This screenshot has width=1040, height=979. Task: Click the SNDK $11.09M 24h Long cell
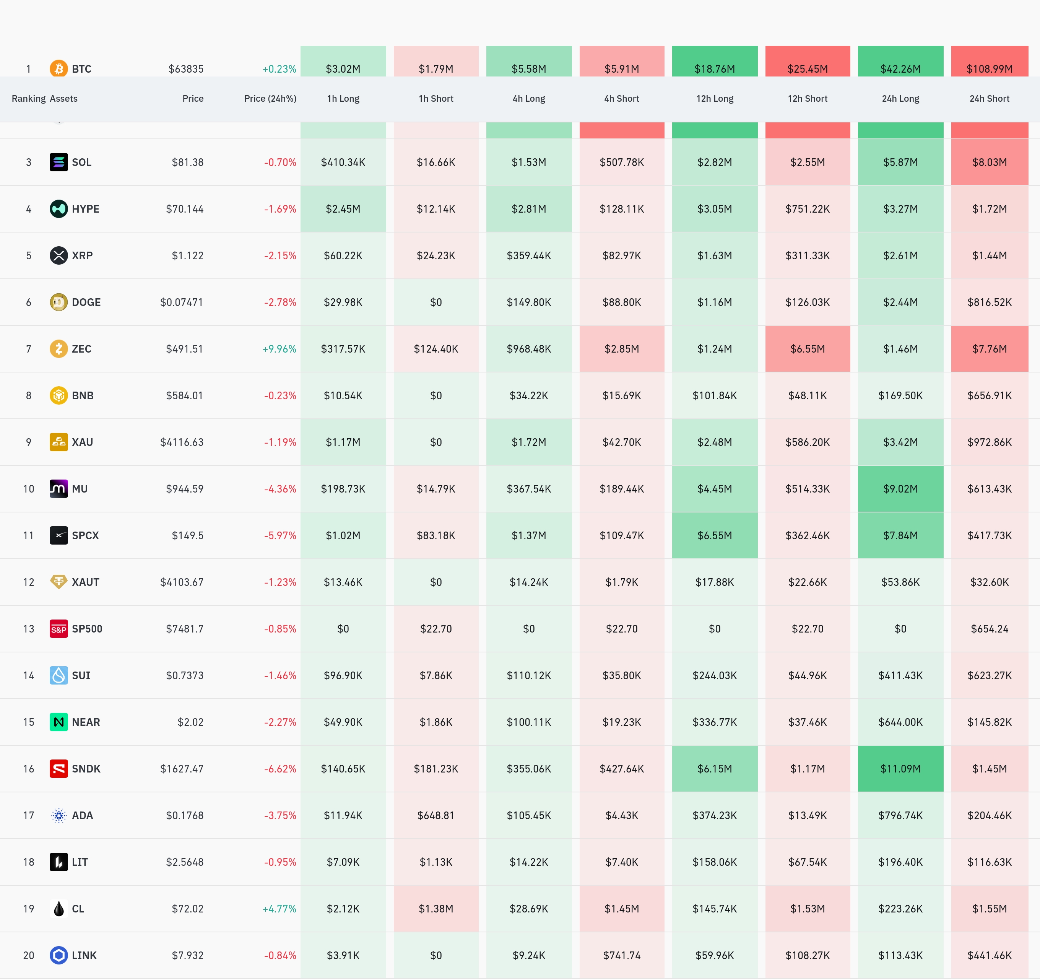click(900, 769)
